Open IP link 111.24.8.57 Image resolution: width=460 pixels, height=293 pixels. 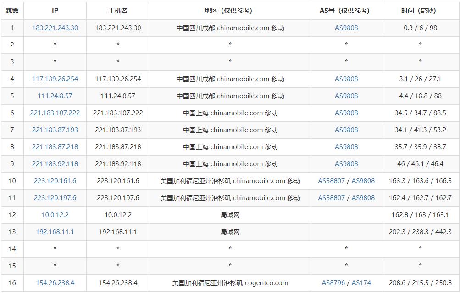click(x=55, y=96)
